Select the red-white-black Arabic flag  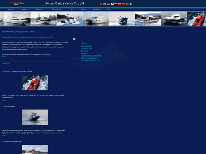tap(116, 4)
